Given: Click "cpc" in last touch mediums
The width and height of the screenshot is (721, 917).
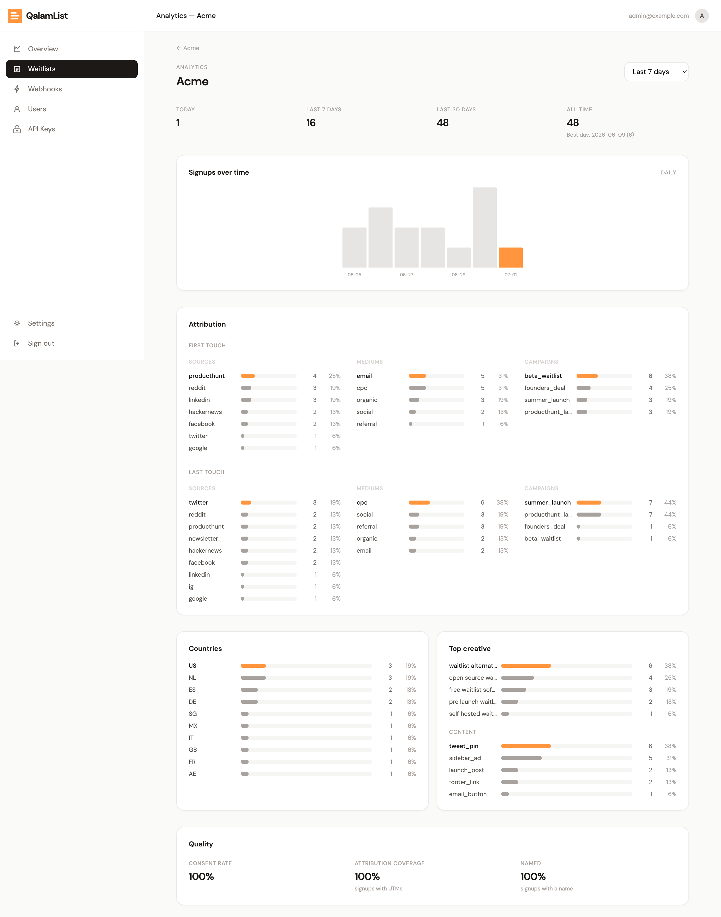Looking at the screenshot, I should click(362, 503).
